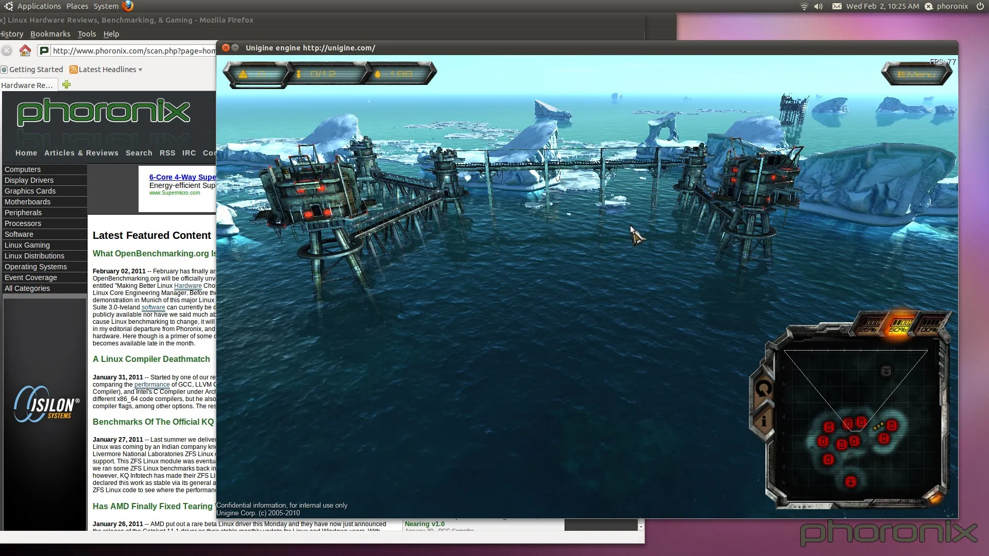
Task: Open the All Categories sidebar link
Action: tap(45, 288)
